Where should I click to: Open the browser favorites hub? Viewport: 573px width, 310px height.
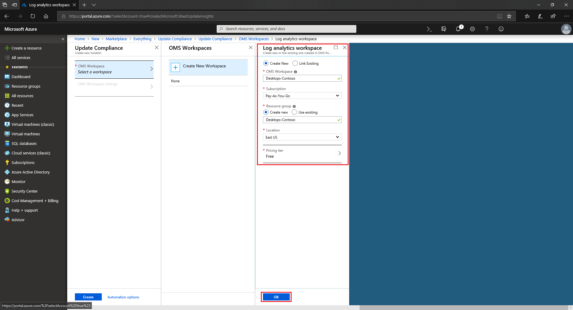pyautogui.click(x=527, y=16)
